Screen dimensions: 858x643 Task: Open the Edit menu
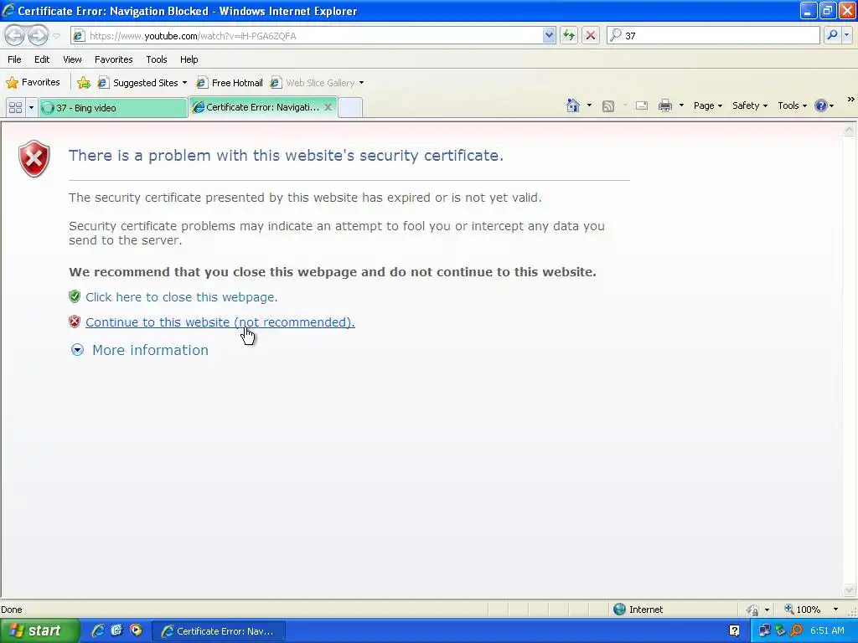[x=42, y=59]
